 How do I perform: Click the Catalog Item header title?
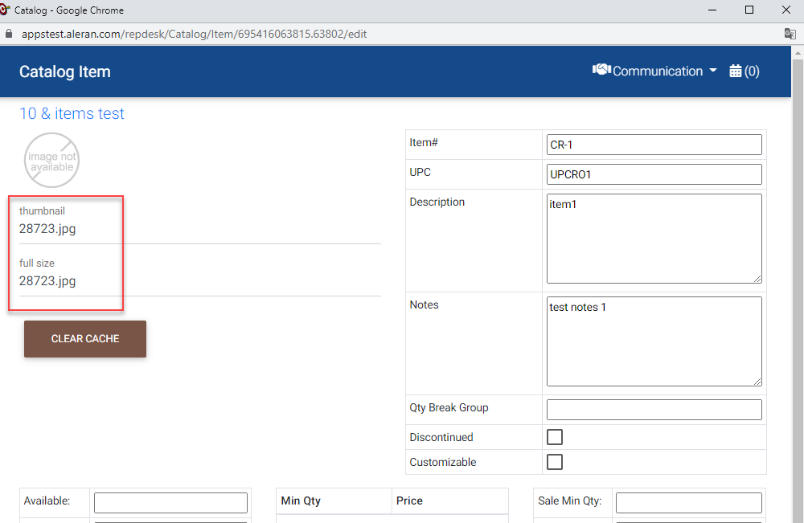point(64,72)
